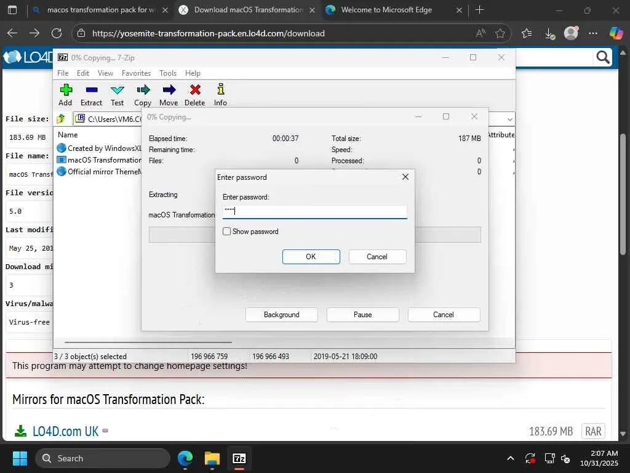
Task: Go back to previous page
Action: pos(12,33)
